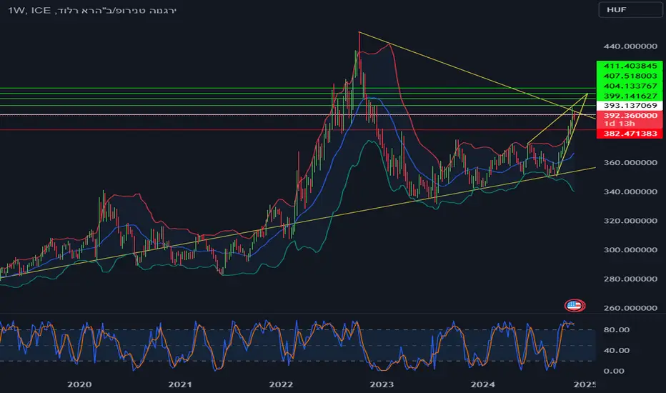Screen dimensions: 666x393
Task: Select the 407.518003 green price label
Action: point(630,76)
